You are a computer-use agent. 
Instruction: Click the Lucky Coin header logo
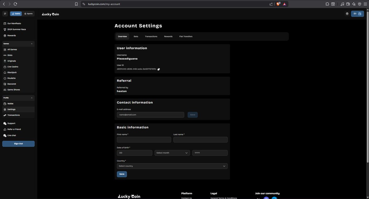point(50,14)
